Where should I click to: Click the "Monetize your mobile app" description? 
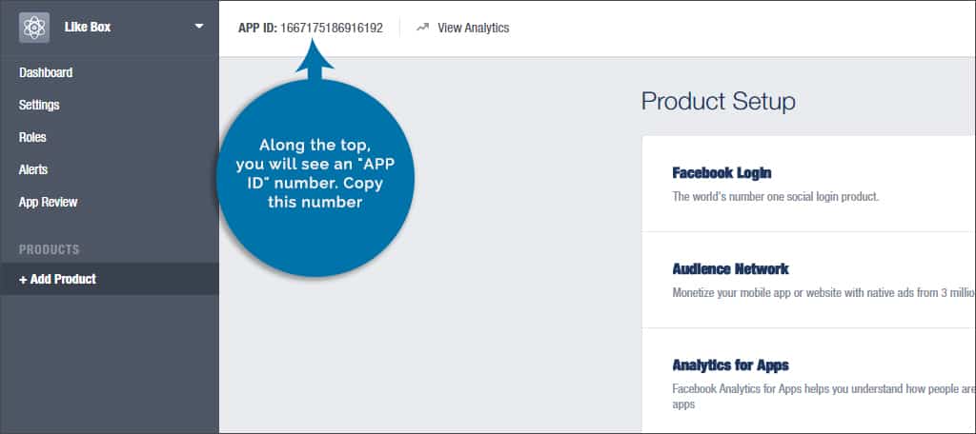(823, 292)
